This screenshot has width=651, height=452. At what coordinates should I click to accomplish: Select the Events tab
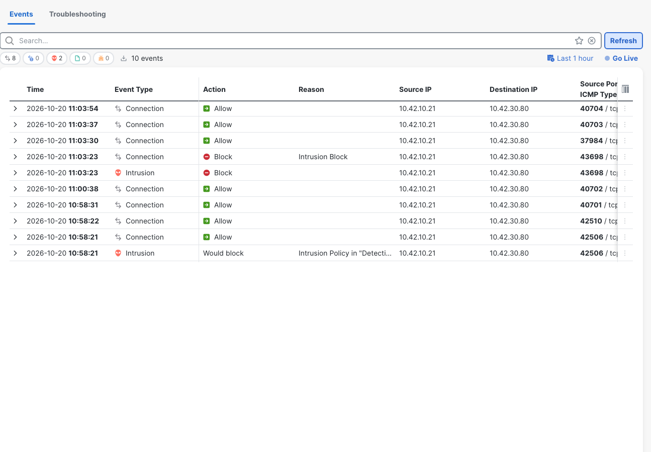(21, 14)
